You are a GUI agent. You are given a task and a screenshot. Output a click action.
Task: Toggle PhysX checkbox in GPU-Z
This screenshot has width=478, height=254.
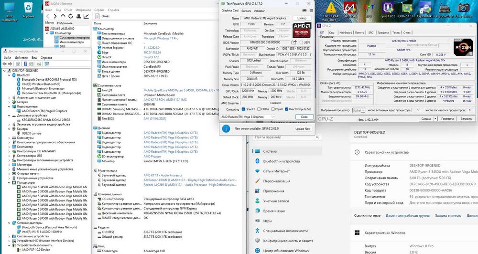coord(272,109)
